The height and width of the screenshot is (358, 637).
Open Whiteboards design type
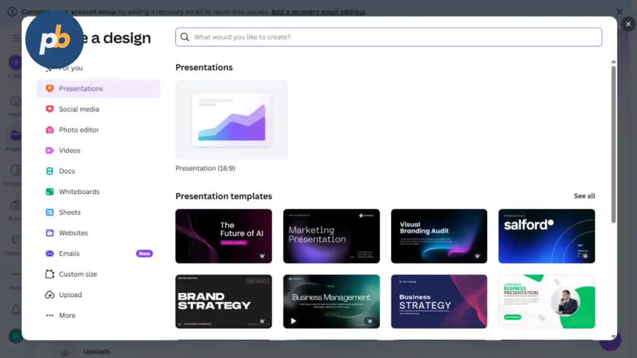pos(98,191)
